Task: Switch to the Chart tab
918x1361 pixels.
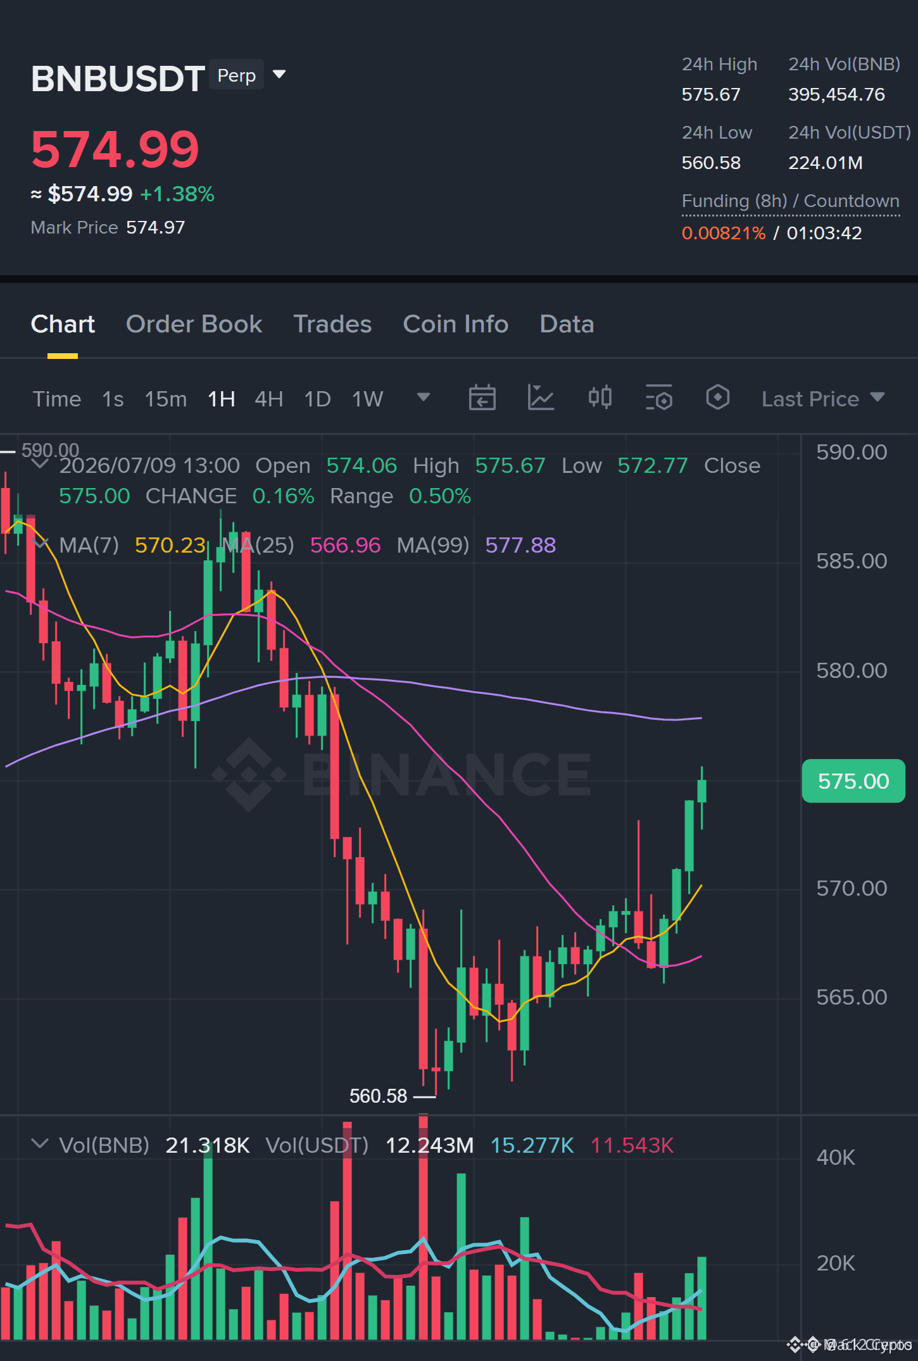Action: coord(63,324)
